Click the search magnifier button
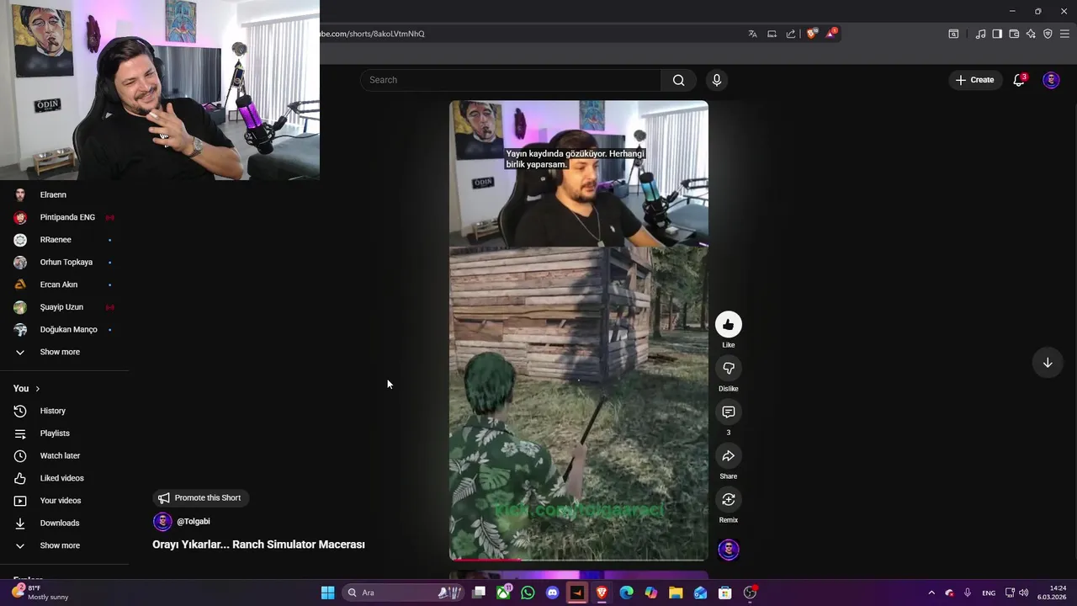The height and width of the screenshot is (606, 1077). tap(678, 80)
